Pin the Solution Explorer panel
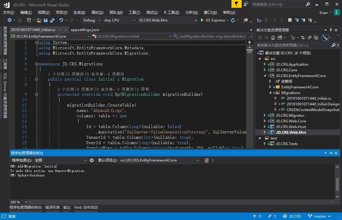This screenshot has height=220, width=342. pos(331,30)
